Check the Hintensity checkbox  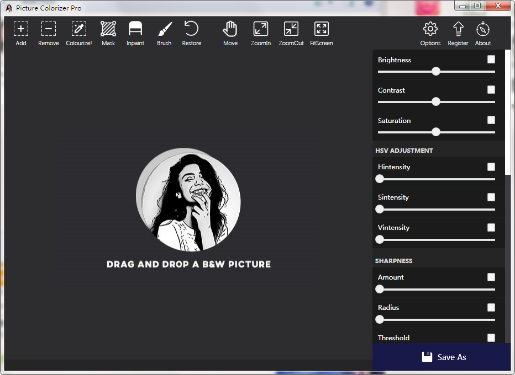tap(491, 167)
